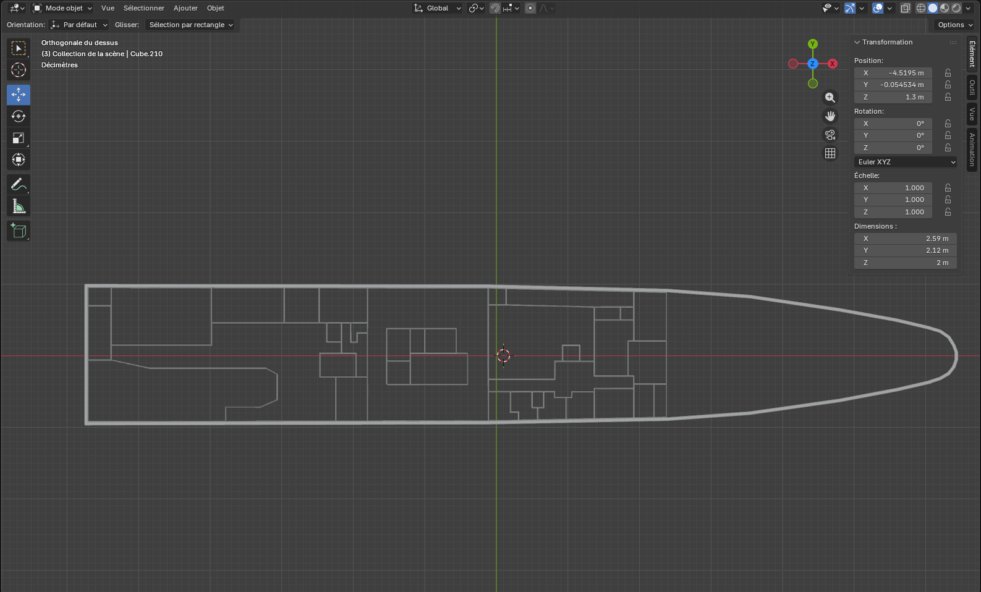Screen dimensions: 981x592
Task: Collapse the Transformation panel
Action: 857,42
